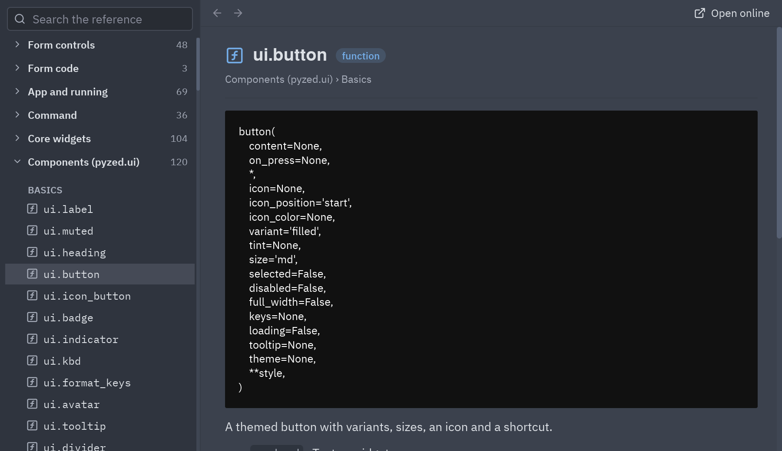Click the function icon in the selected ui.button row
Screen dimensions: 782x451
(32, 274)
